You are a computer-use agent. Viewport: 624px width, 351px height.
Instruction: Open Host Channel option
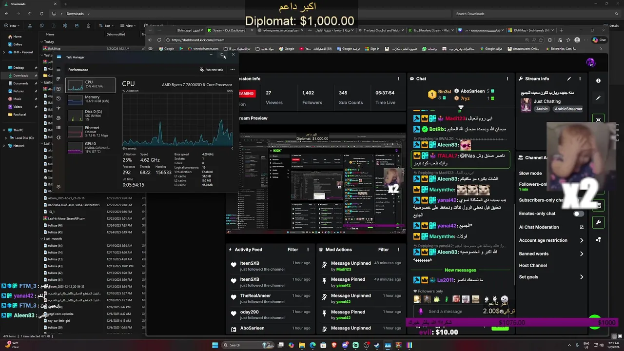[x=533, y=265]
